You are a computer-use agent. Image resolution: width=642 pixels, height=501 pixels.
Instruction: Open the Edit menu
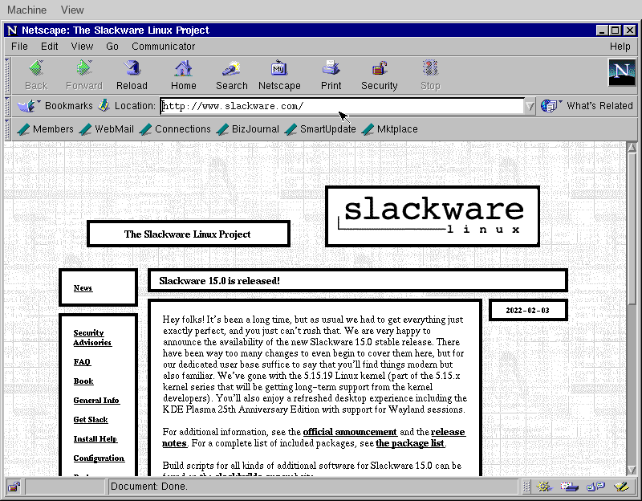(x=50, y=47)
